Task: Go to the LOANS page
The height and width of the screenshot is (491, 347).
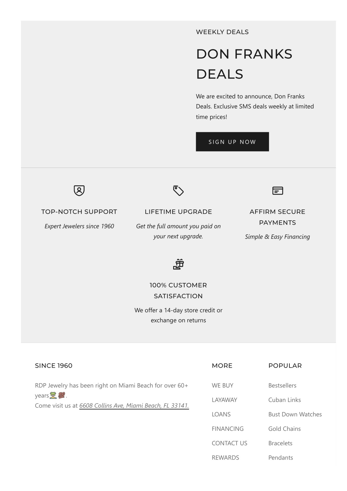Action: pos(221,414)
